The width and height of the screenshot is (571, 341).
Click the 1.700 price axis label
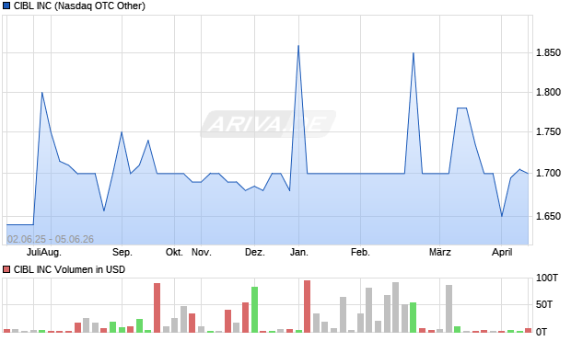(x=548, y=174)
